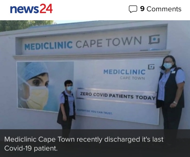
Task: Click the speech bubble comments icon
Action: click(x=133, y=9)
